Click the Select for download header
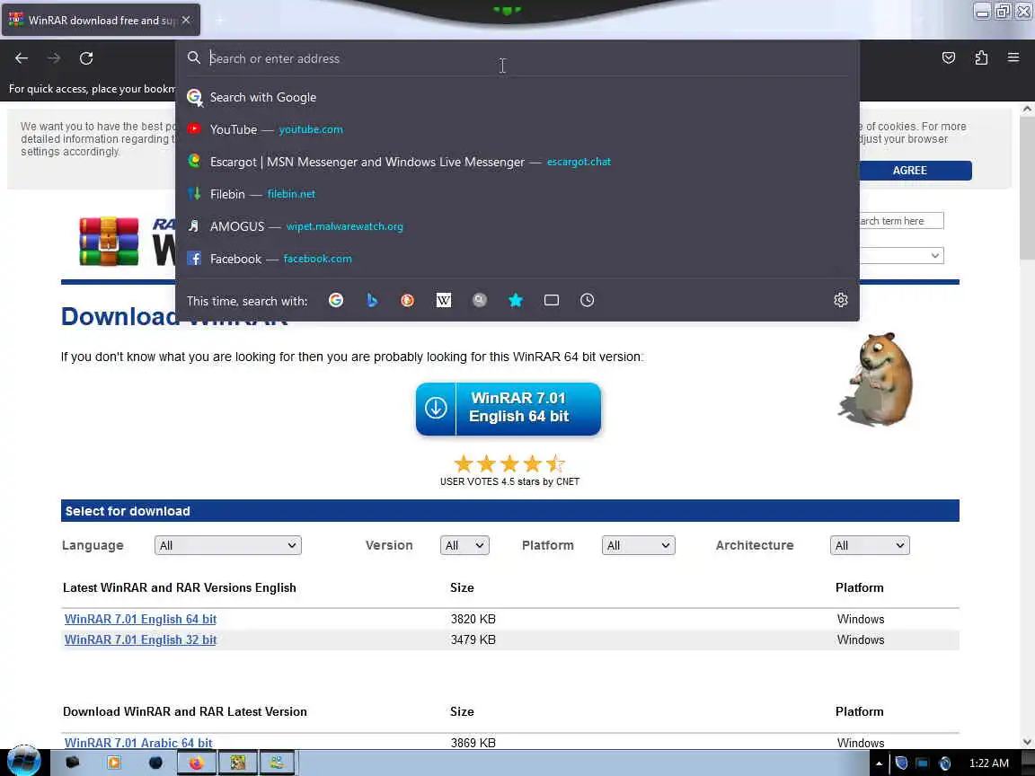This screenshot has width=1035, height=776. (509, 511)
